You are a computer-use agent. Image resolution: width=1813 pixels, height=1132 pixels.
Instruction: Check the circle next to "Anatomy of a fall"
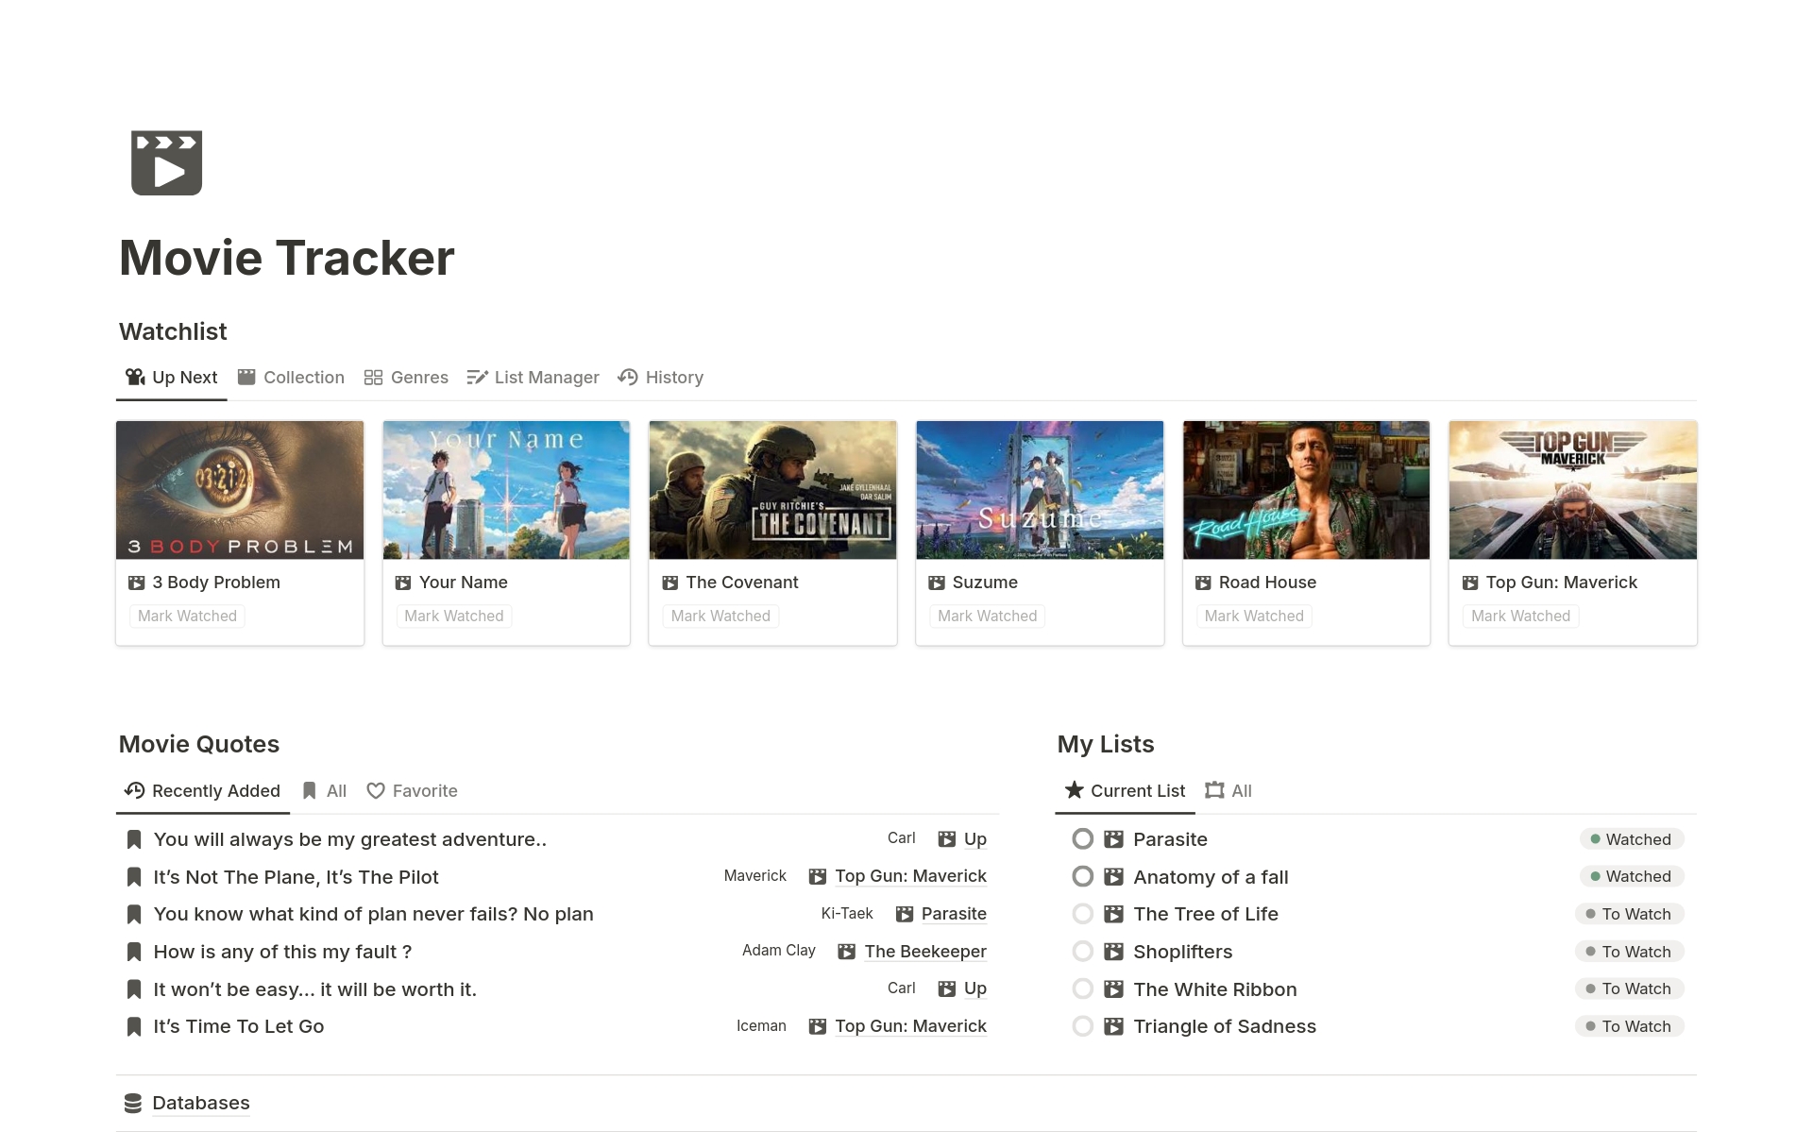click(x=1083, y=876)
